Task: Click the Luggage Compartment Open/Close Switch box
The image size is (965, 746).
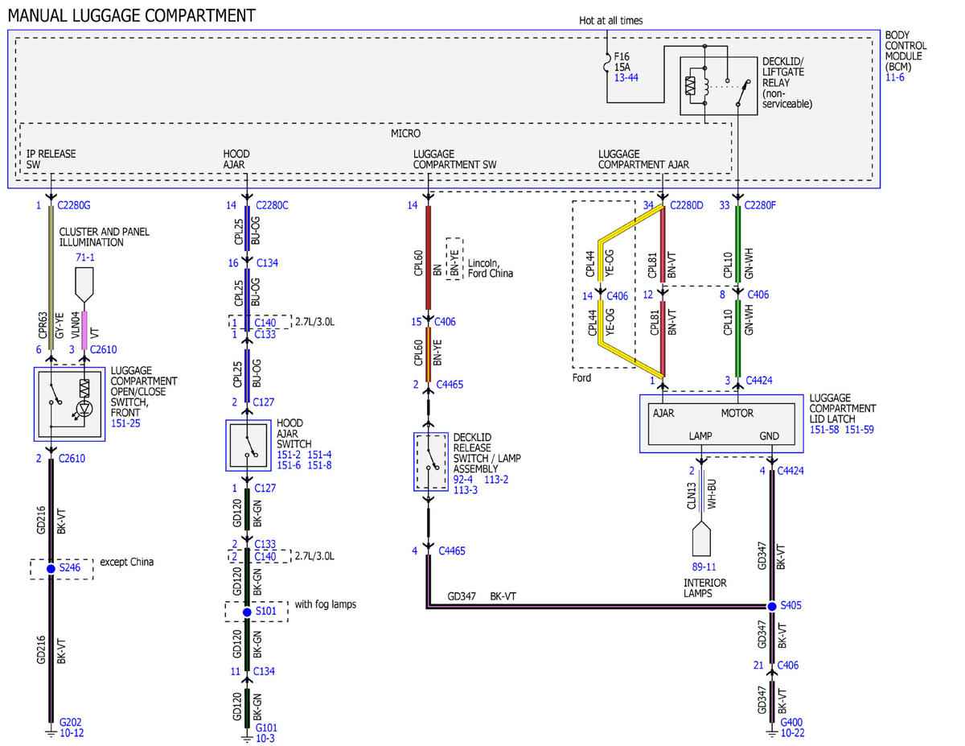Action: (x=69, y=404)
